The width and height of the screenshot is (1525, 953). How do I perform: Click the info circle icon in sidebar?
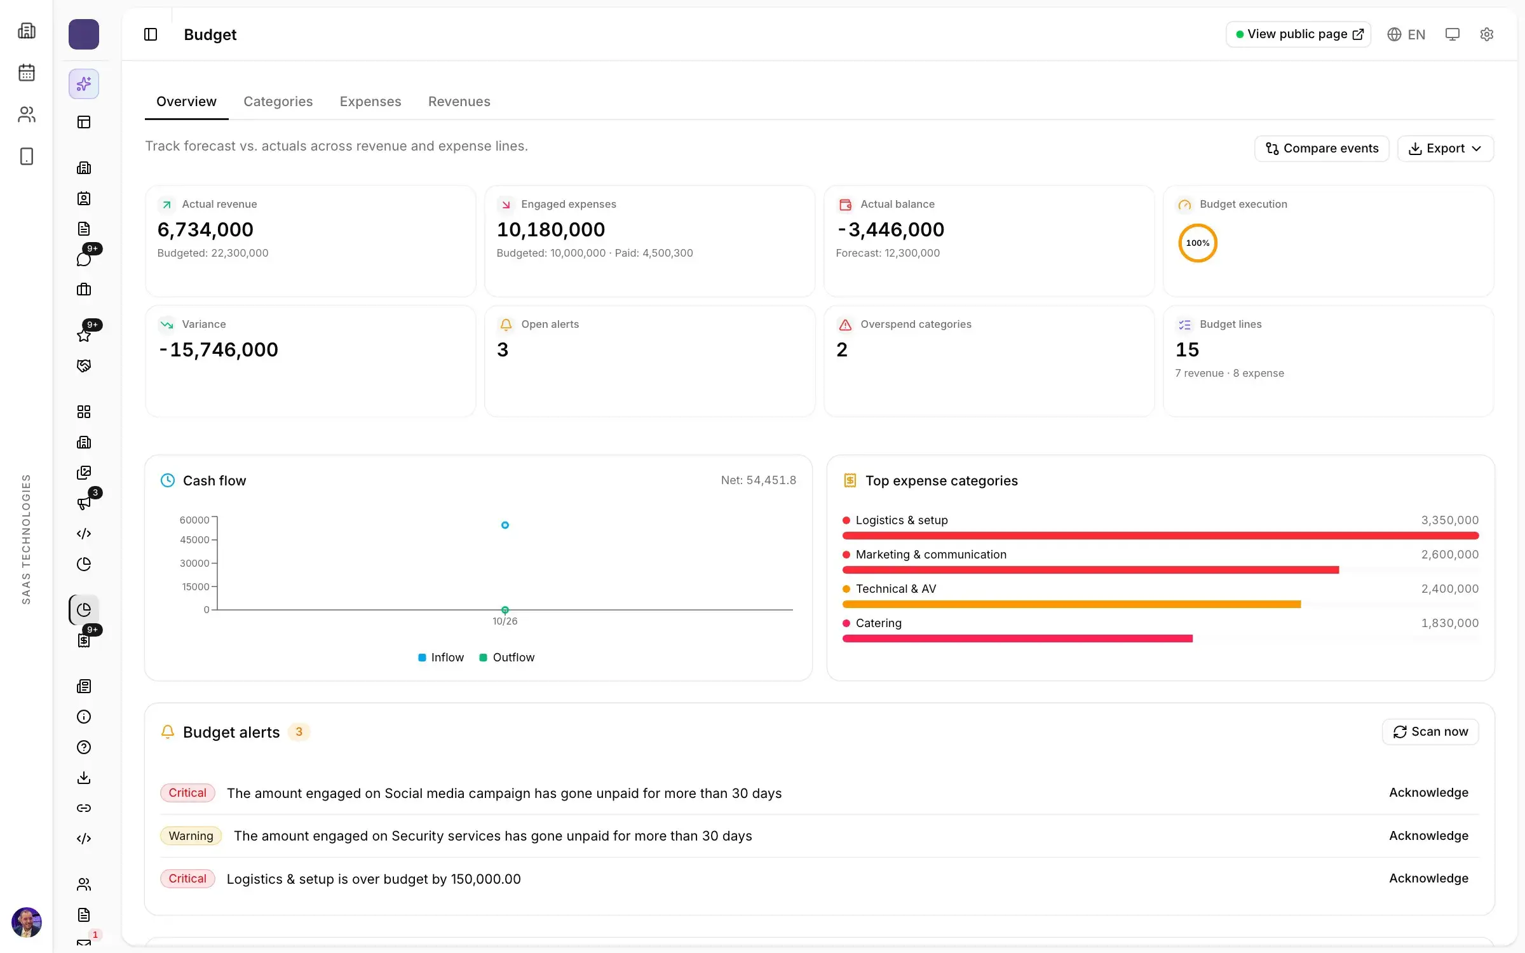(x=84, y=717)
